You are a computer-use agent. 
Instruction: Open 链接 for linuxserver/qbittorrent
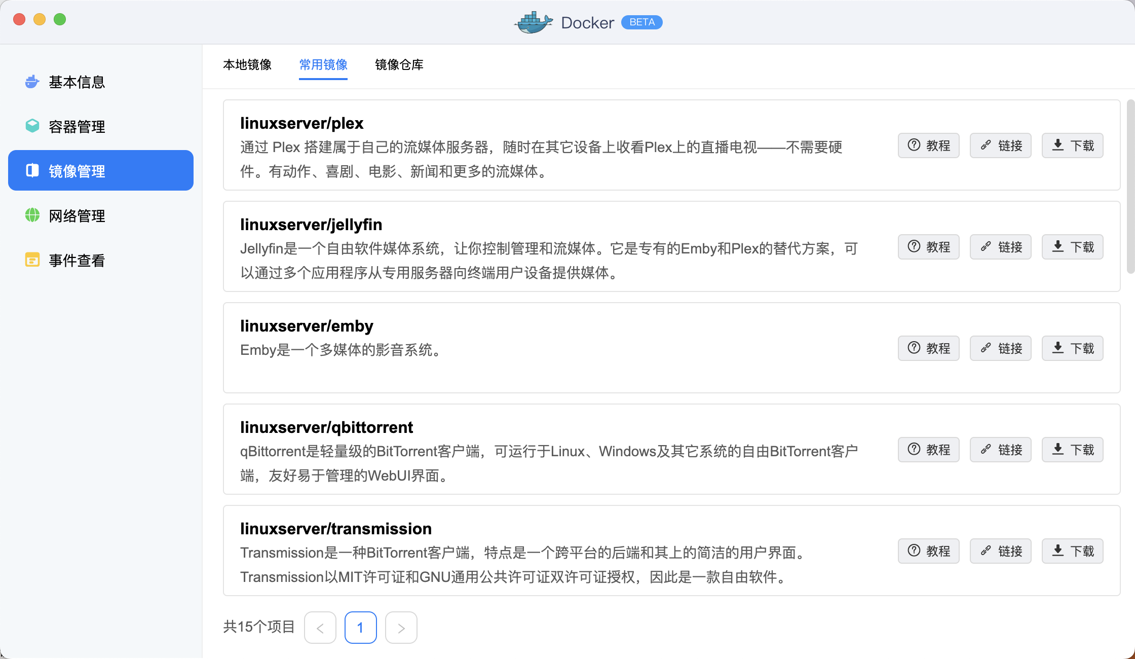(1001, 450)
